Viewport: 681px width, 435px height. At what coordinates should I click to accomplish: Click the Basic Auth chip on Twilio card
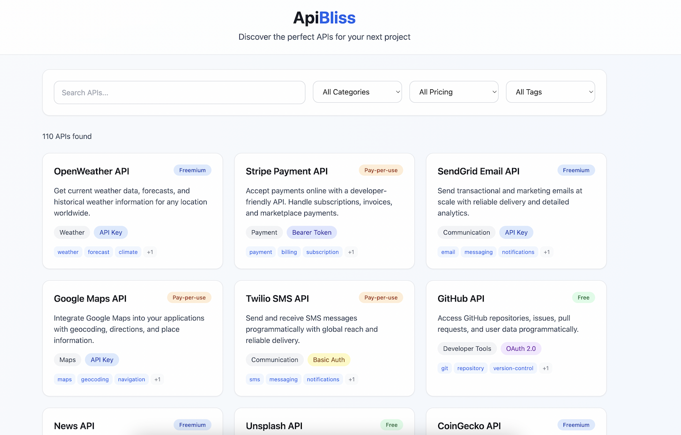(329, 360)
